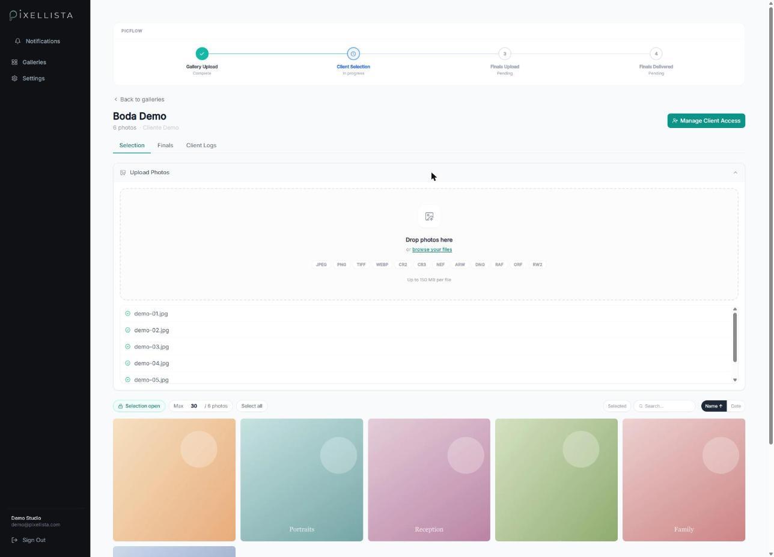Click the check icon beside demo-01.jpg
The width and height of the screenshot is (774, 557).
pyautogui.click(x=127, y=314)
